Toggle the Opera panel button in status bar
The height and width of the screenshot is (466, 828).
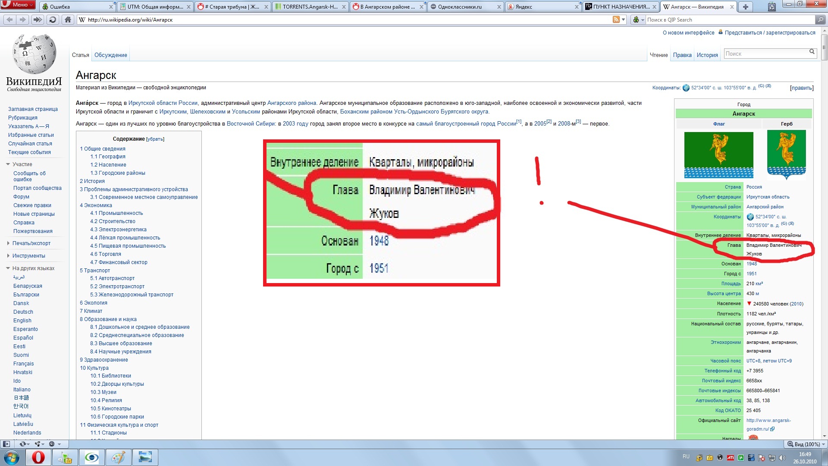tap(6, 444)
